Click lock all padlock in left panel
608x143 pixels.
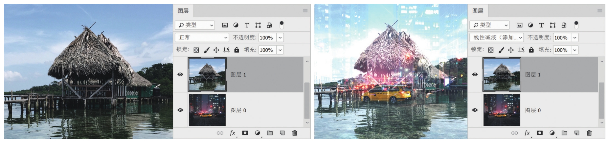tap(236, 50)
